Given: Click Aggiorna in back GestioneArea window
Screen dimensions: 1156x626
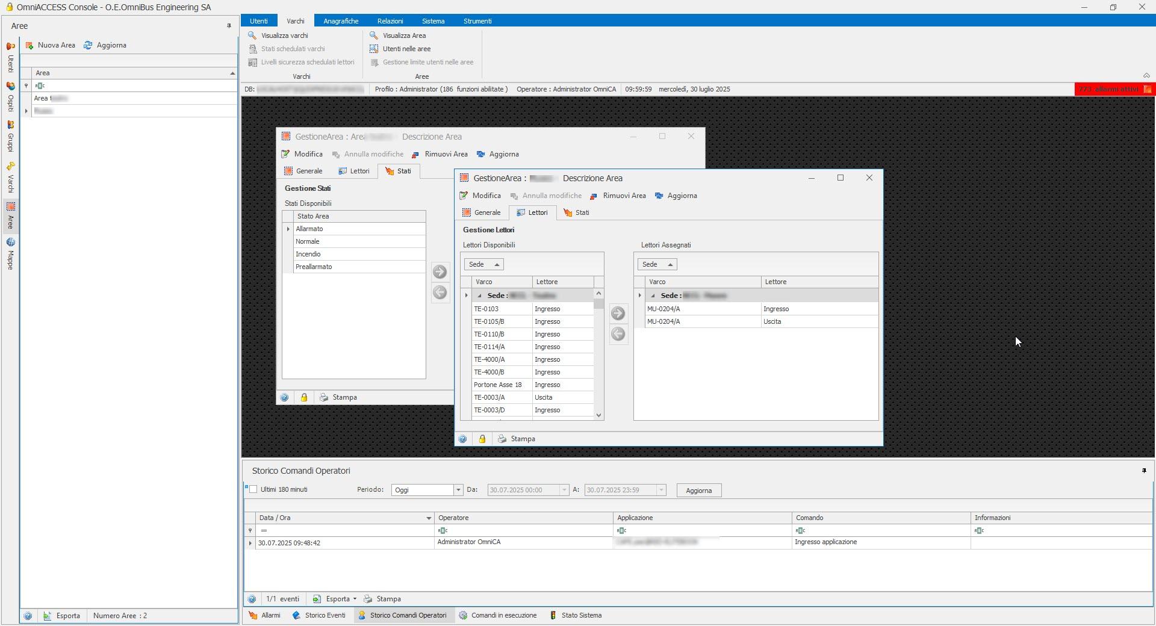Looking at the screenshot, I should click(497, 154).
